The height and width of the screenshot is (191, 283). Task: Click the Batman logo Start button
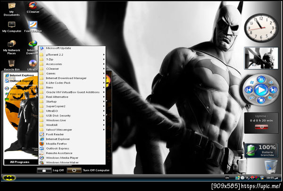pos(9,178)
